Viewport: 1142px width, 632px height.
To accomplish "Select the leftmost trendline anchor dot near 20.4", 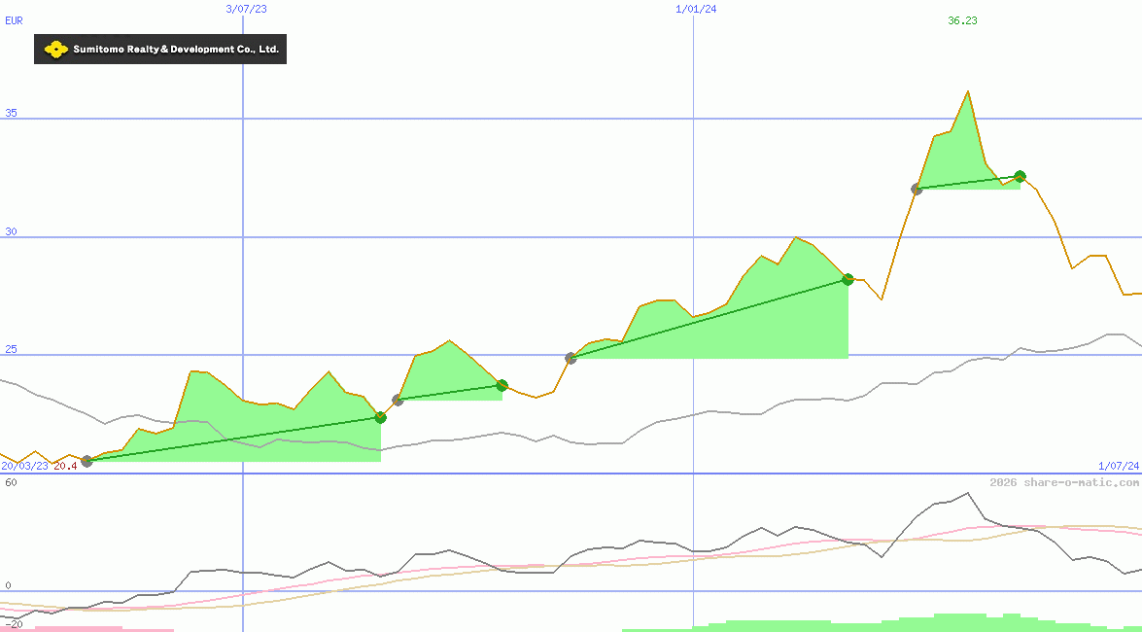I will [x=86, y=462].
